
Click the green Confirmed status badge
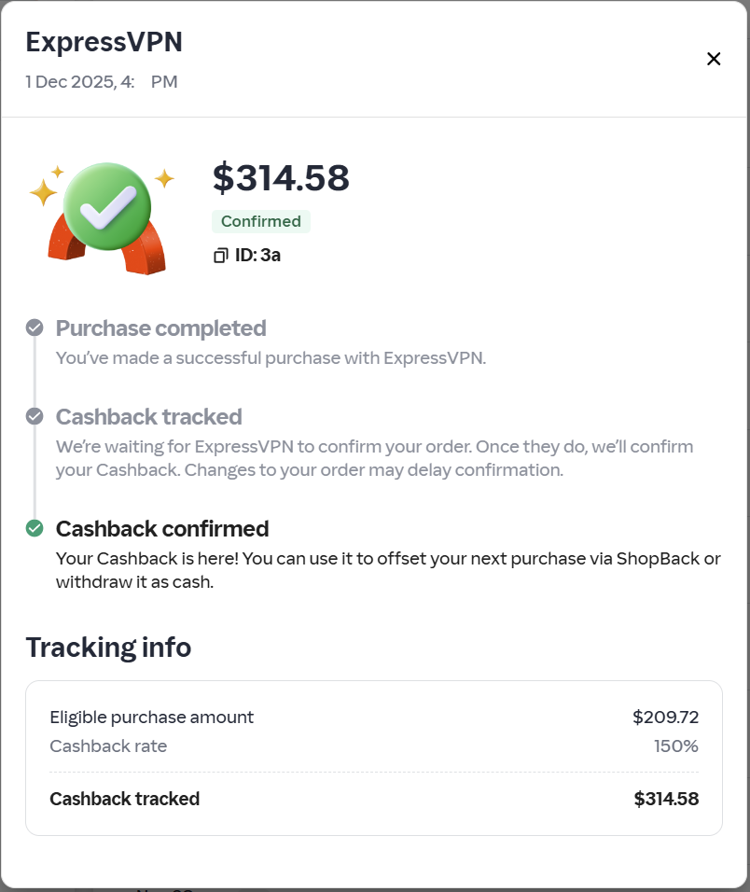(260, 221)
